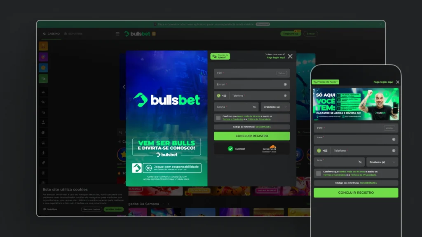Screen dimensions: 422x237
Task: Click the mobile referral code 0a450b95e2b4
Action: tap(368, 183)
